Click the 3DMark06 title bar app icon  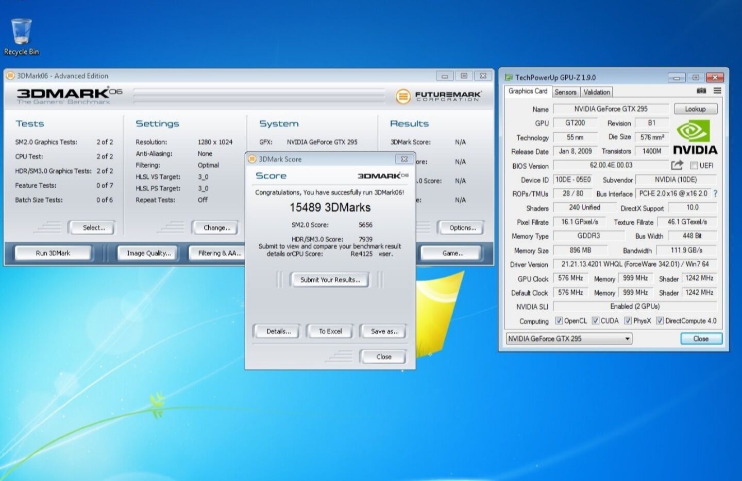(10, 76)
